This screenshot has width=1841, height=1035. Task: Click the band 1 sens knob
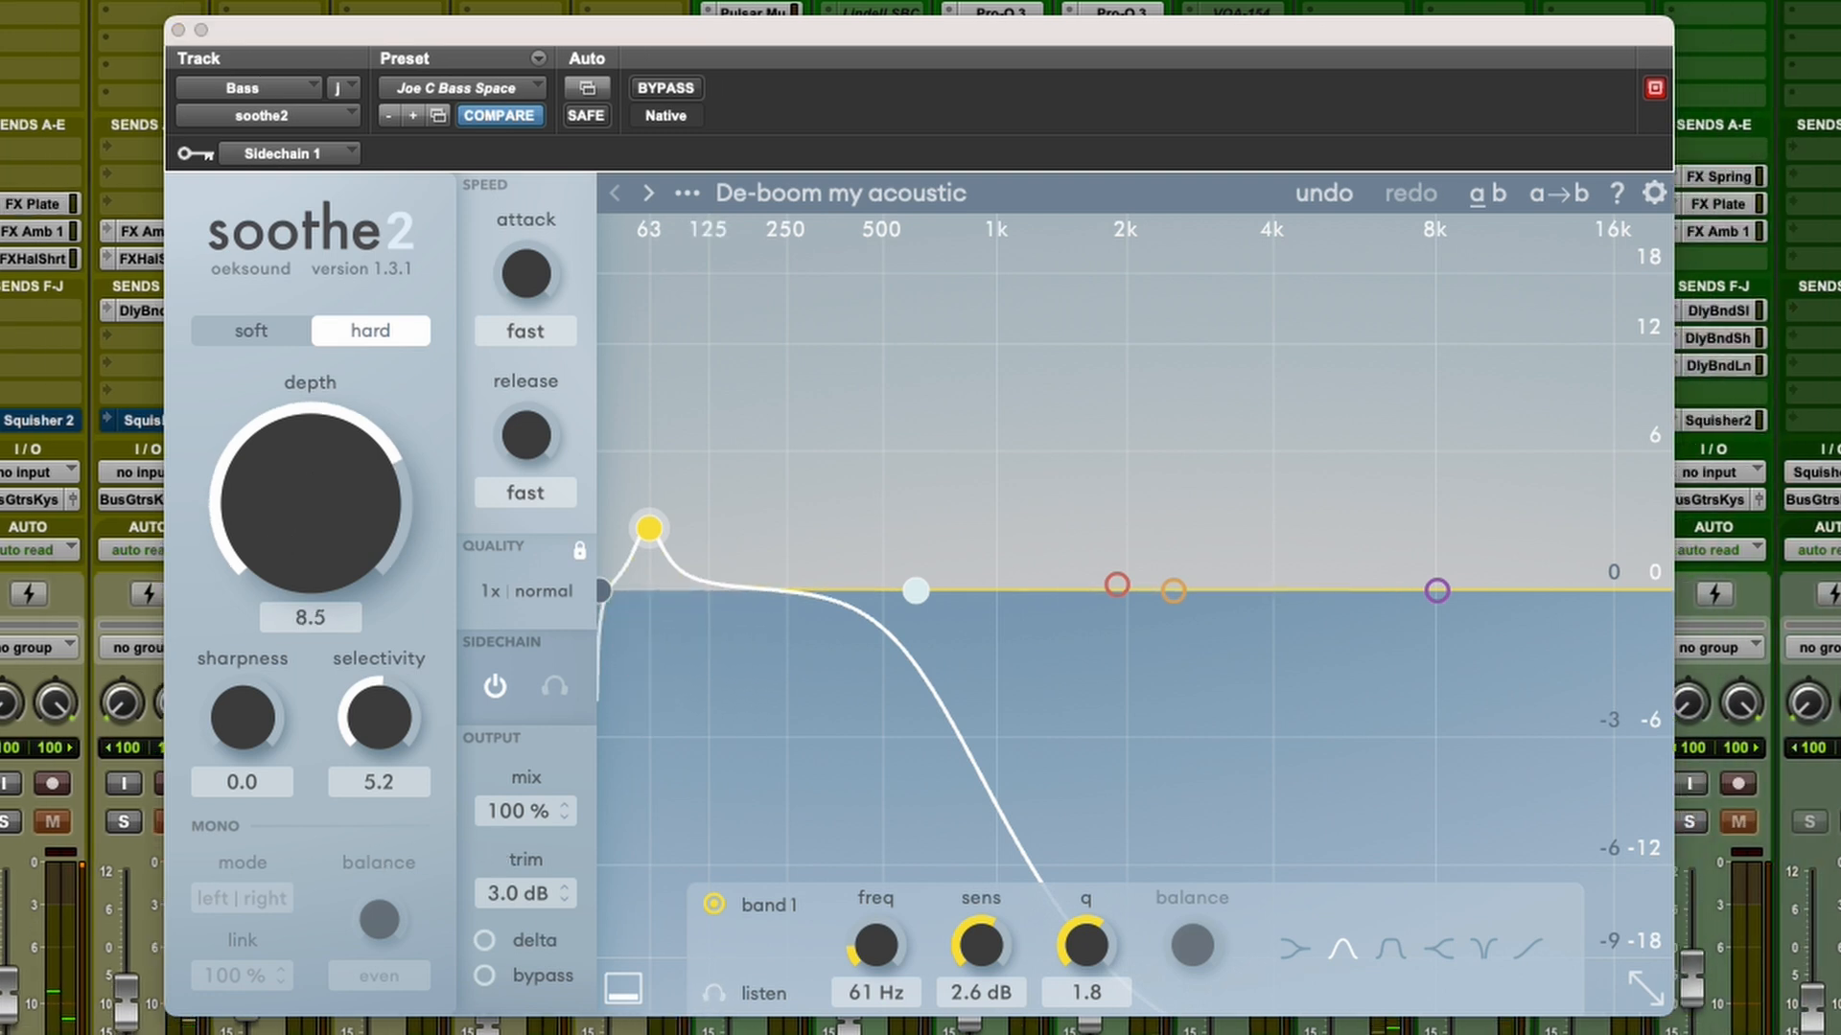pos(981,946)
